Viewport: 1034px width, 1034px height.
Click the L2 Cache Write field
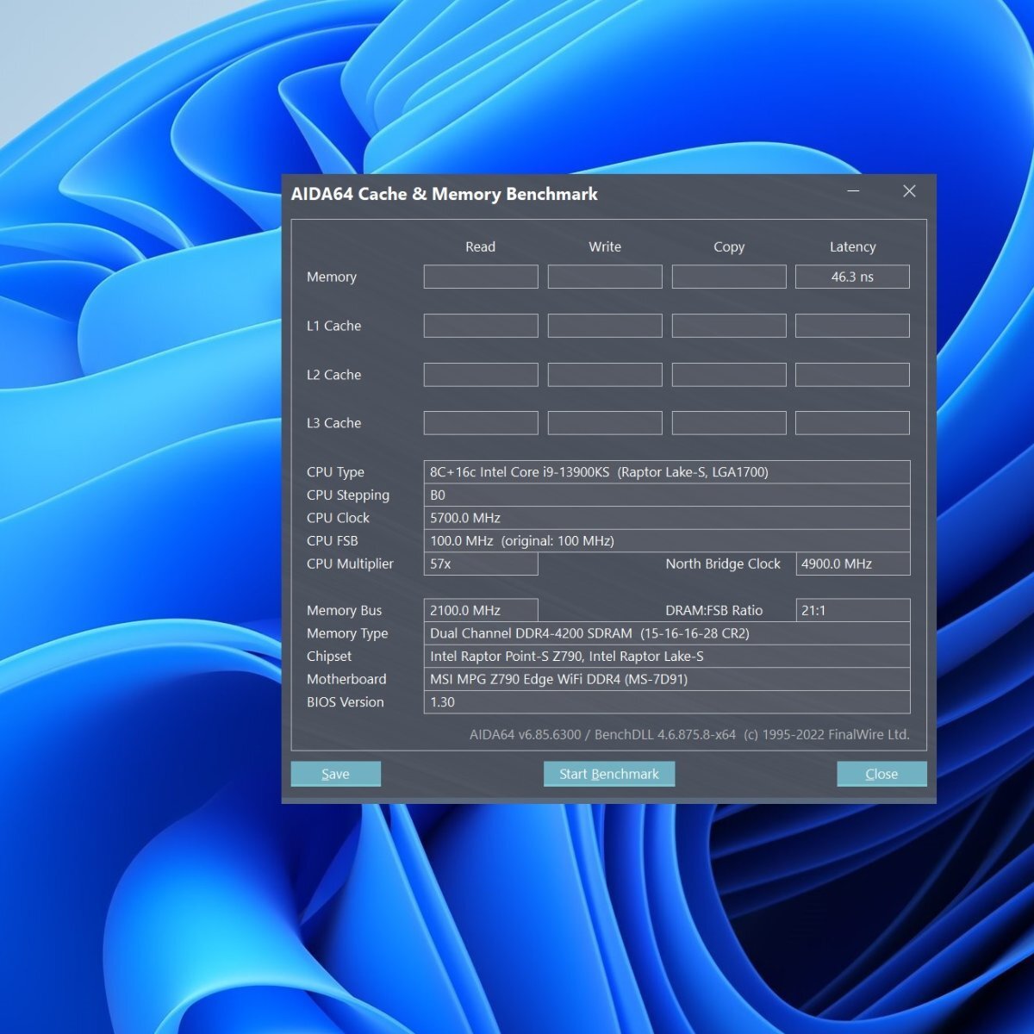click(605, 375)
